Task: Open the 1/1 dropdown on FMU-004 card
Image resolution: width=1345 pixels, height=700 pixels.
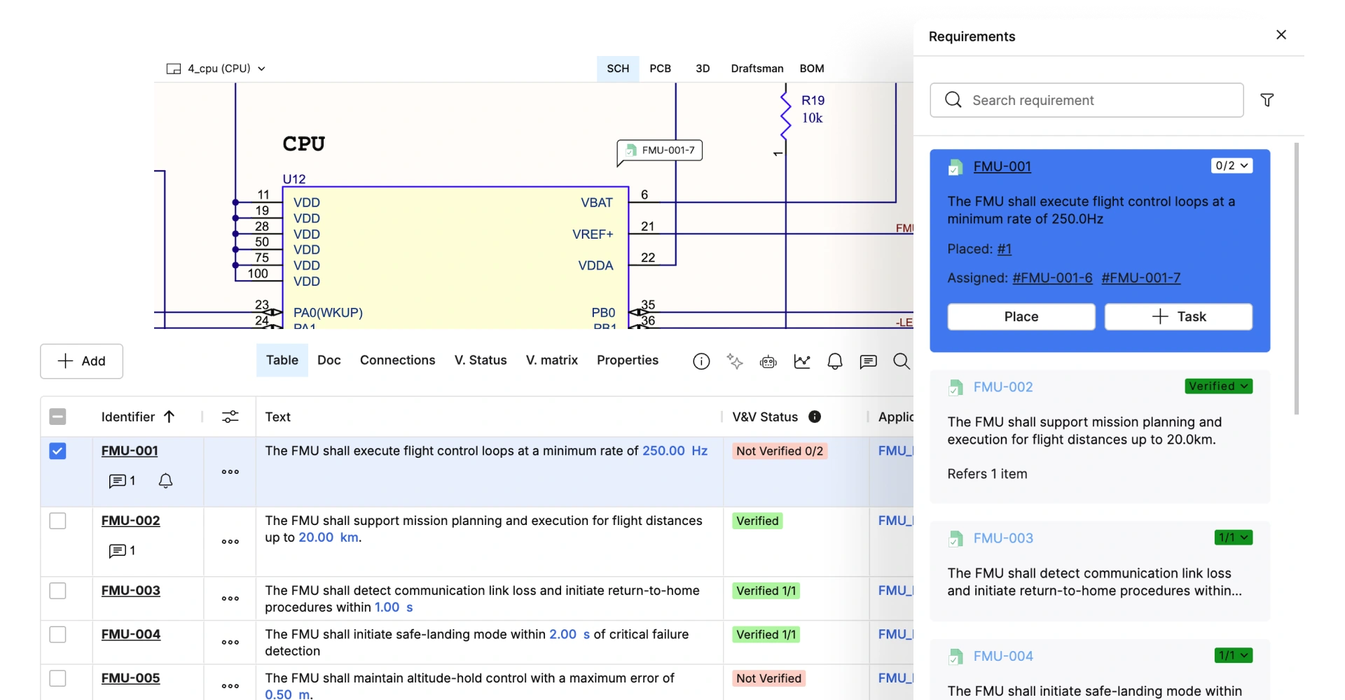Action: click(x=1234, y=656)
